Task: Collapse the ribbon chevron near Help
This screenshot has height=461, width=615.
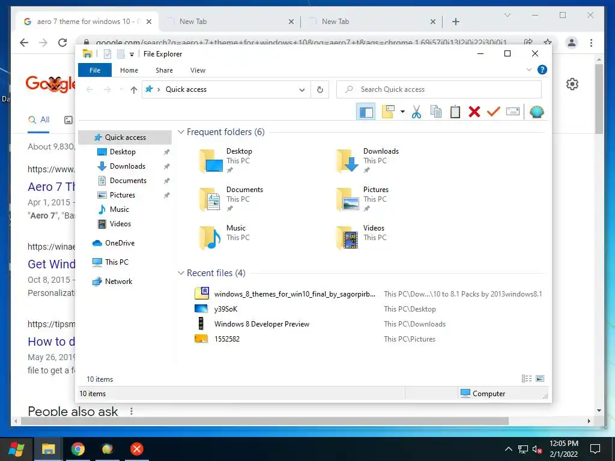Action: (x=529, y=70)
